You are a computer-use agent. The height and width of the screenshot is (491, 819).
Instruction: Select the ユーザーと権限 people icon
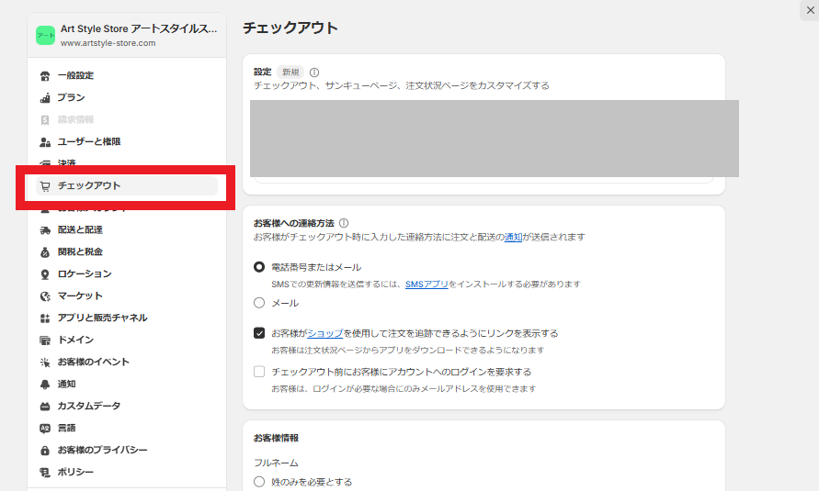point(45,141)
